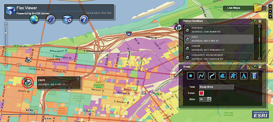Select the draw polygon tool
Image resolution: width=273 pixels, height=122 pixels.
(223, 76)
